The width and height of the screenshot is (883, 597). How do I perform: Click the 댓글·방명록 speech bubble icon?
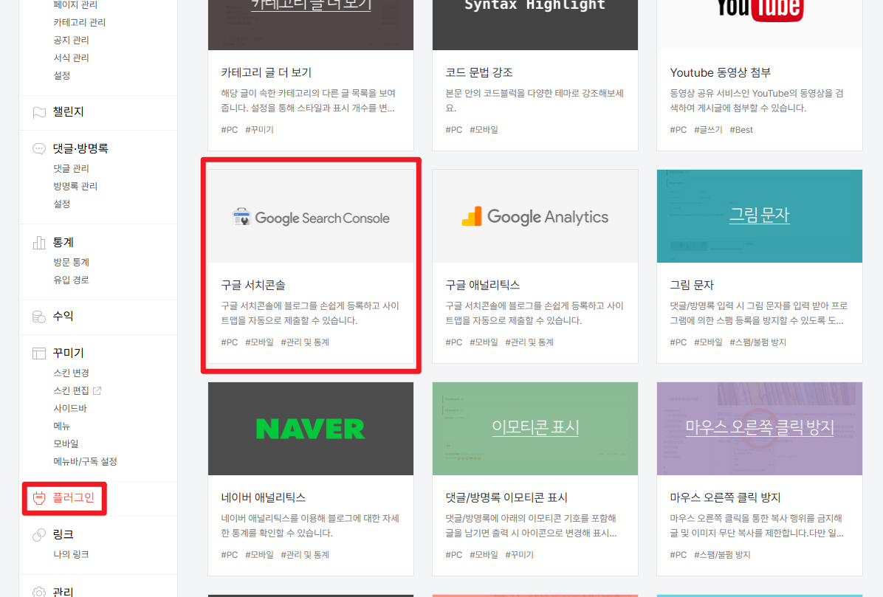[x=39, y=148]
